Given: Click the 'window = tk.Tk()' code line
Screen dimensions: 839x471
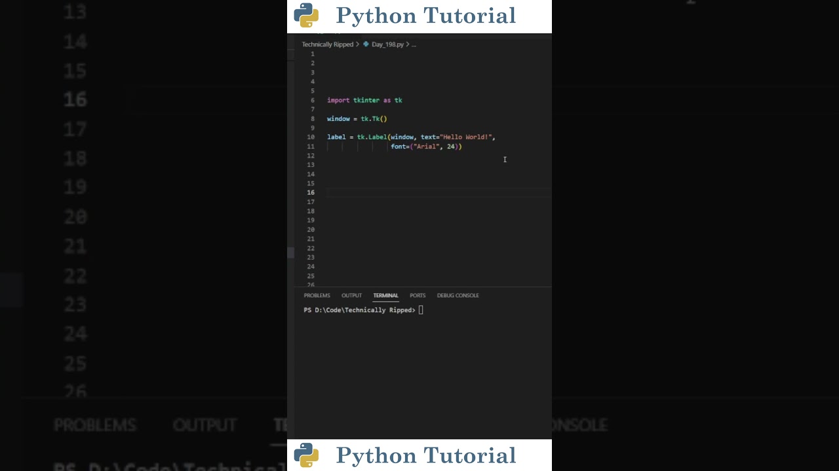Looking at the screenshot, I should click(x=357, y=118).
